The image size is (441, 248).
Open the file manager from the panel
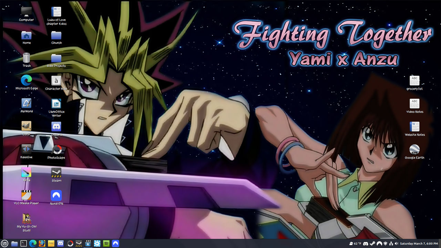coord(14,244)
